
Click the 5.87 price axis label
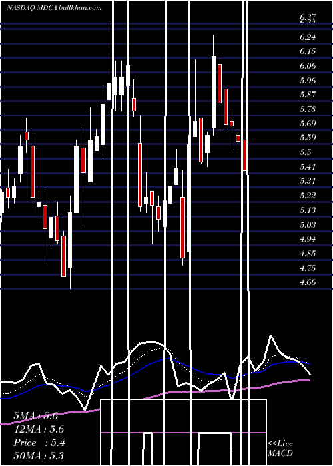tap(308, 95)
